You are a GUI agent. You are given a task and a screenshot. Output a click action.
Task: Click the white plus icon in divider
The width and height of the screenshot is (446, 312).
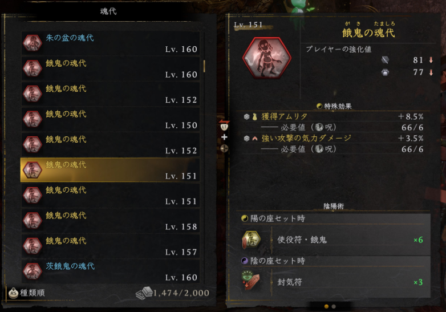click(x=224, y=137)
